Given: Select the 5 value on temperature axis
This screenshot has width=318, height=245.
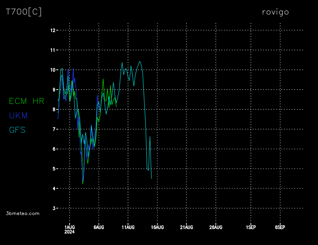Looking at the screenshot, I should [54, 168].
